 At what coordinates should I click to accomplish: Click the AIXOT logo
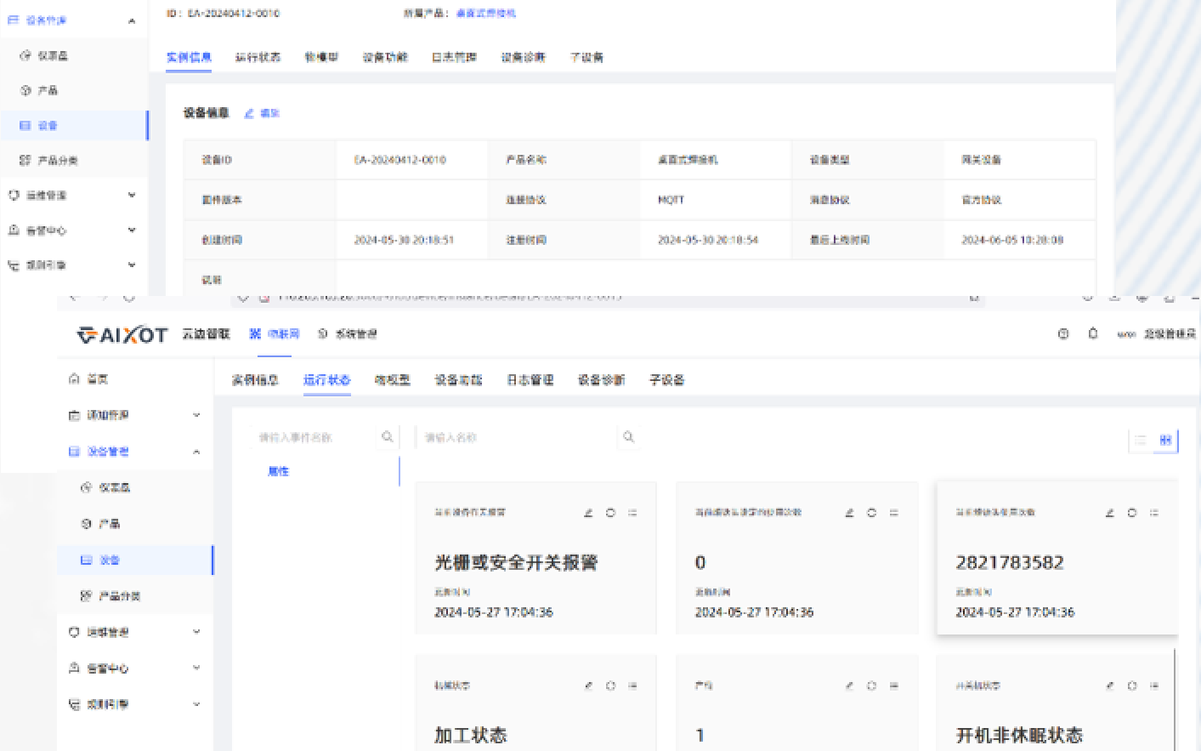pos(122,334)
